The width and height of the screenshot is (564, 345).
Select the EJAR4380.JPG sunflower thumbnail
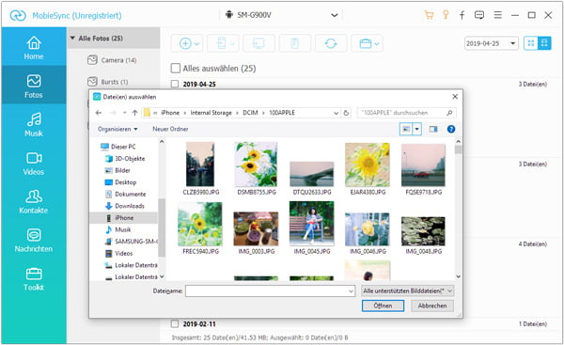(368, 168)
